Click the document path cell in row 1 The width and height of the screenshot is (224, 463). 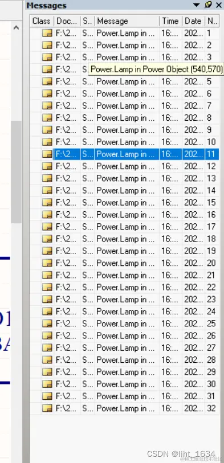67,34
